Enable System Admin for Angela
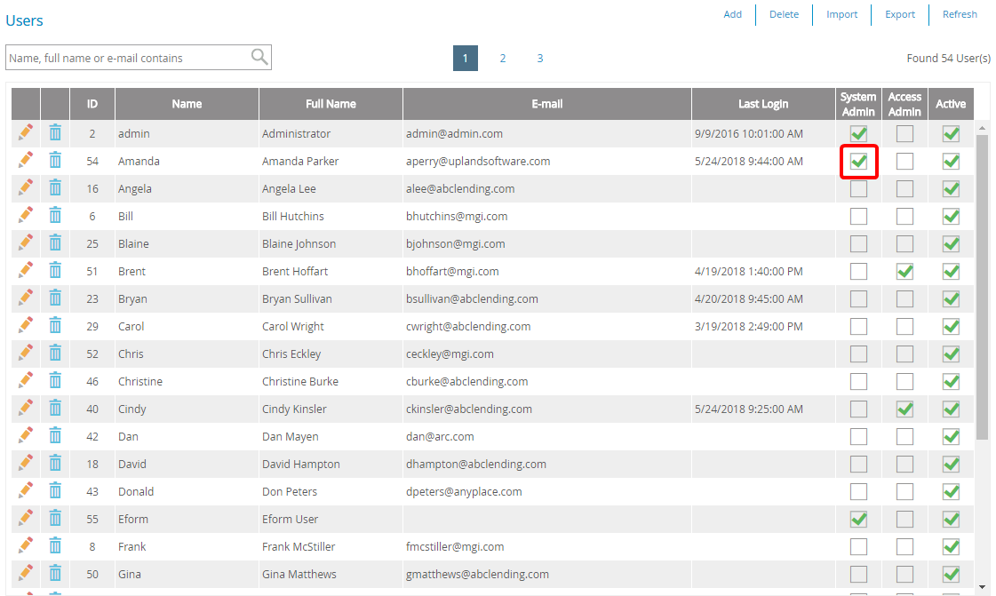 coord(858,189)
